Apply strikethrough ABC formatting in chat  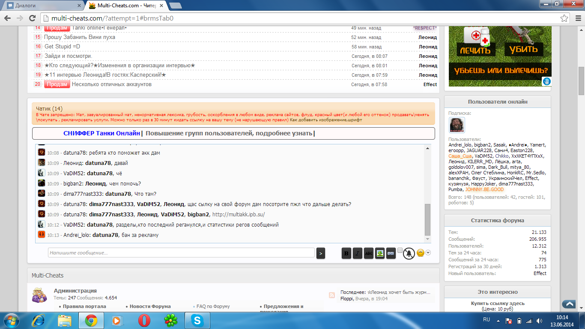(x=369, y=253)
